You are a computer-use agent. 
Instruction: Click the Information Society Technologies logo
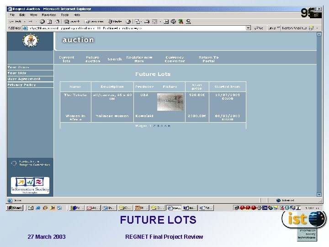coord(30,185)
